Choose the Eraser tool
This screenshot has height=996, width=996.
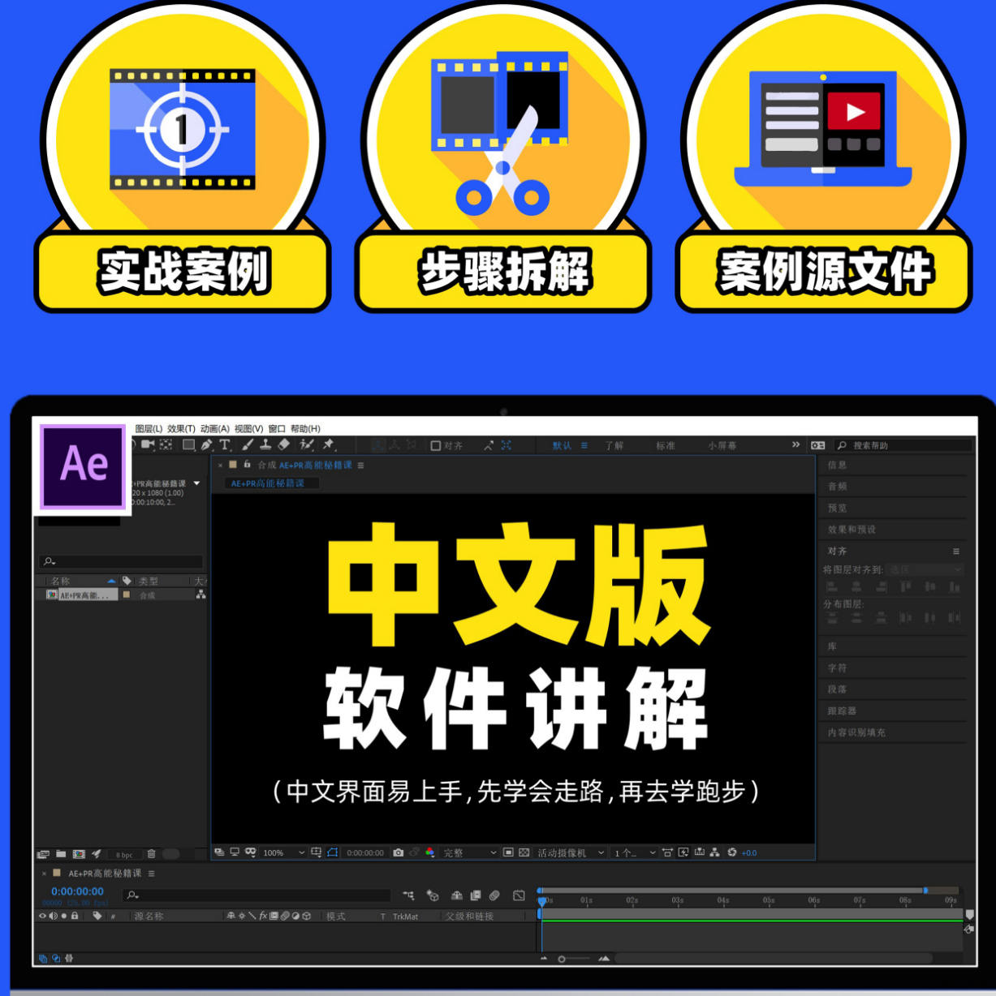coord(283,444)
